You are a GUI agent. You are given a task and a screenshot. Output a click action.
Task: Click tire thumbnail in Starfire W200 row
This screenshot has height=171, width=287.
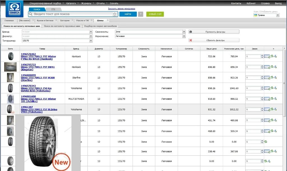point(10,78)
